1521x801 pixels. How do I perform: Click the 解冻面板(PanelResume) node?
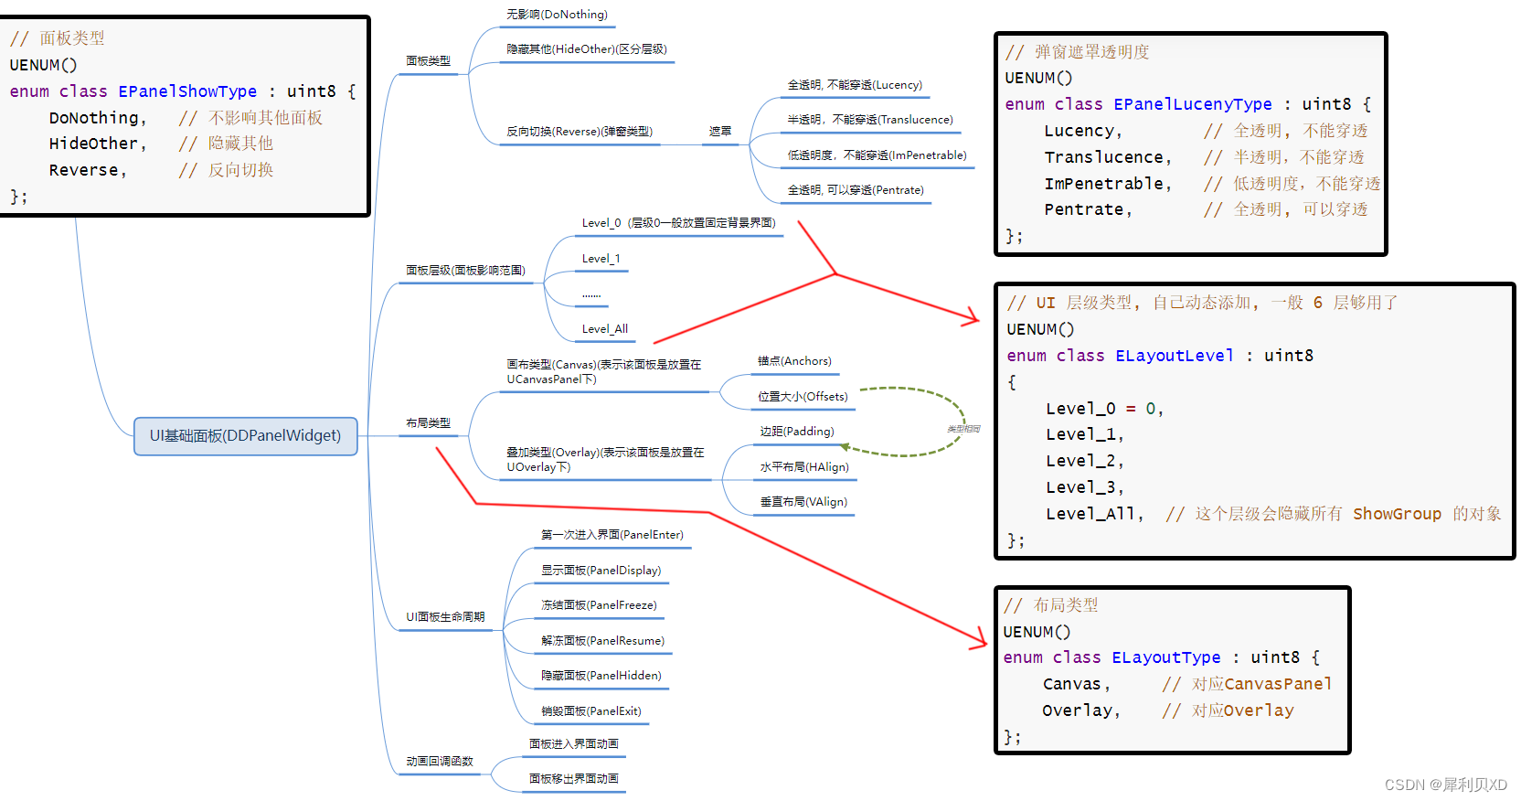click(602, 641)
